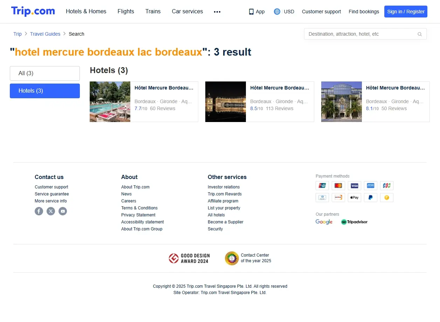Open Terms & Conditions link
This screenshot has height=322, width=440.
139,208
